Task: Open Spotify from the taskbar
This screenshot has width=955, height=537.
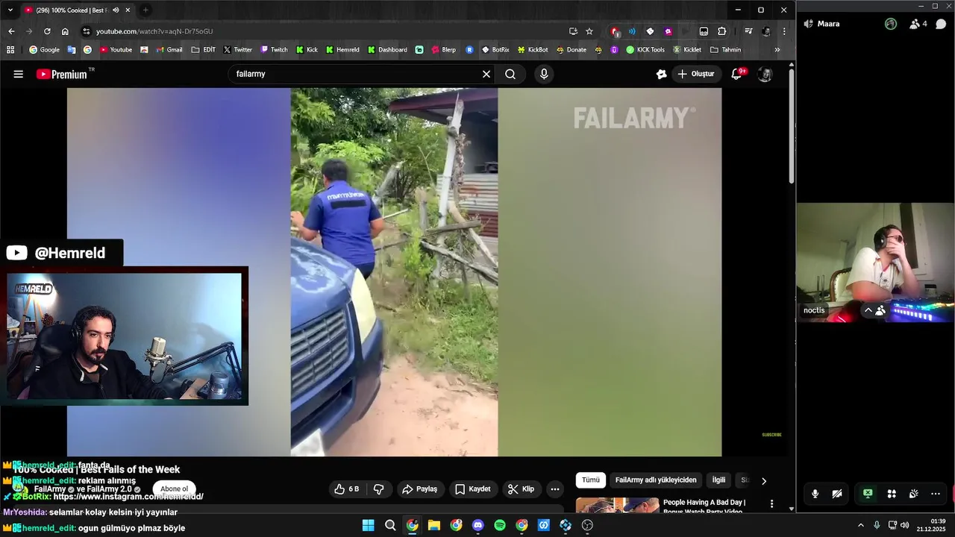Action: 500,525
